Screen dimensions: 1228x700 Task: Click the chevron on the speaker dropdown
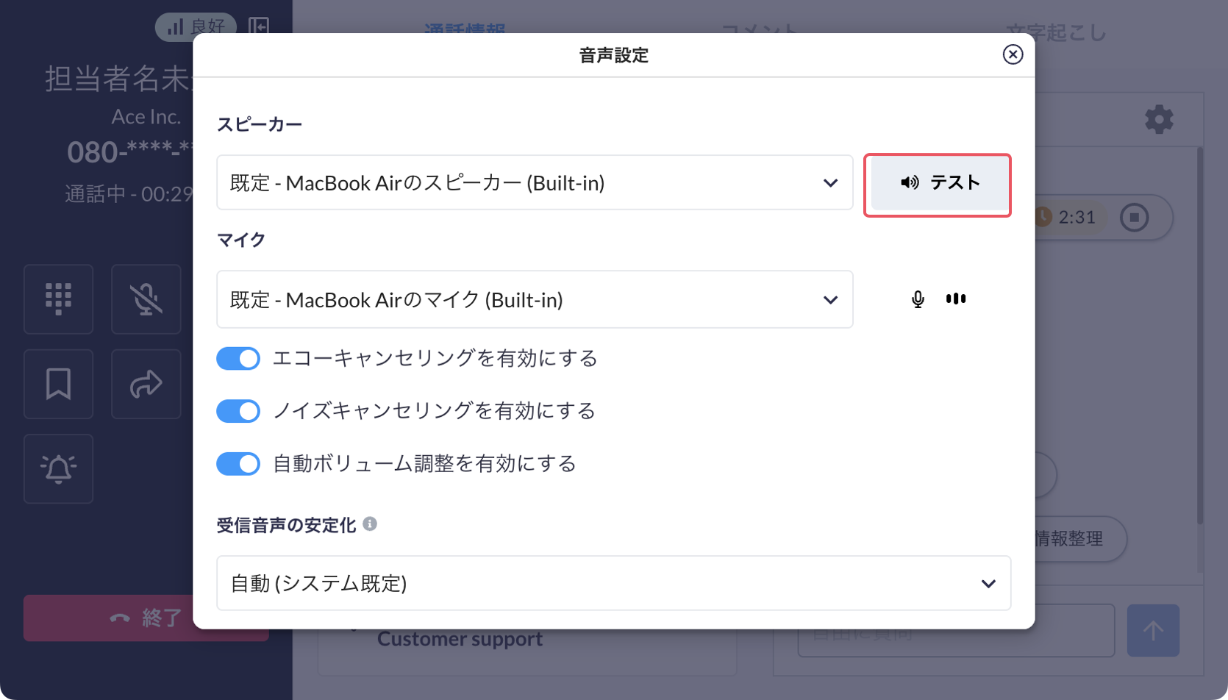830,183
